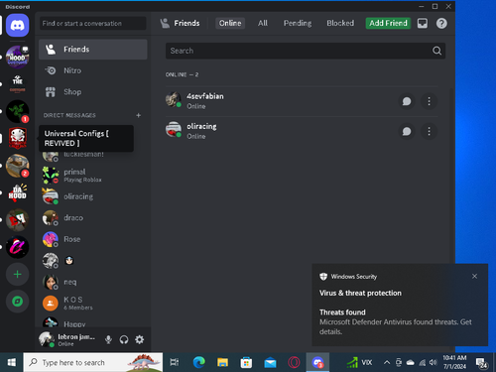The image size is (496, 372).
Task: Select the 4sevfabian friend row
Action: [302, 101]
